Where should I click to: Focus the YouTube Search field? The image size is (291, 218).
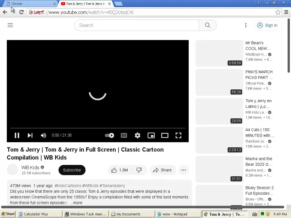(x=137, y=25)
